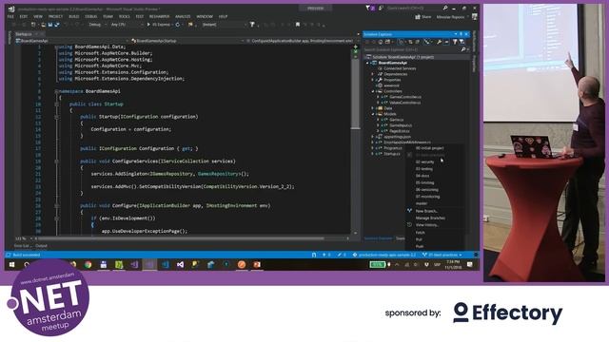The height and width of the screenshot is (342, 609).
Task: Select GameInput.cs in the Models folder
Action: (401, 125)
